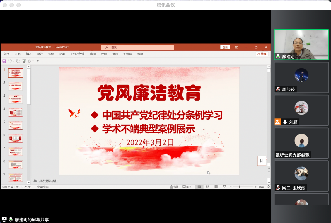Expand the Quick Access Toolbar customize menu

38,61
